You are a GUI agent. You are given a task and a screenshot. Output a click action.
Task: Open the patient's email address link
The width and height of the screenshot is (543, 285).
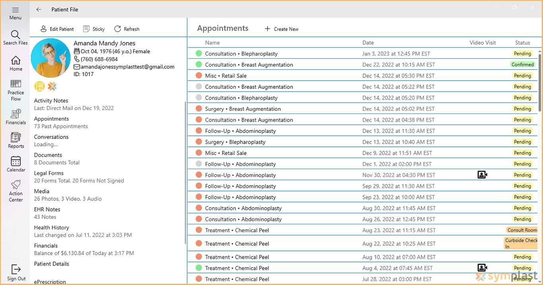click(x=124, y=67)
